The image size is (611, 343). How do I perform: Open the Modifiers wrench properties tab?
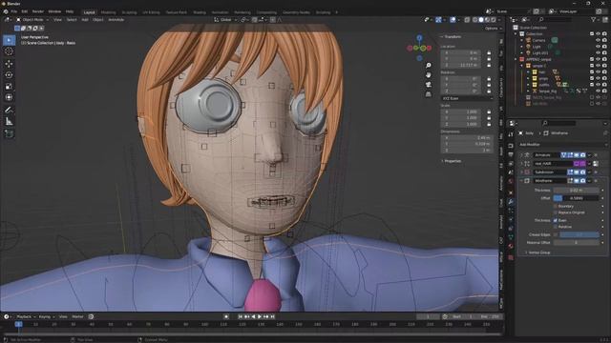[x=511, y=202]
